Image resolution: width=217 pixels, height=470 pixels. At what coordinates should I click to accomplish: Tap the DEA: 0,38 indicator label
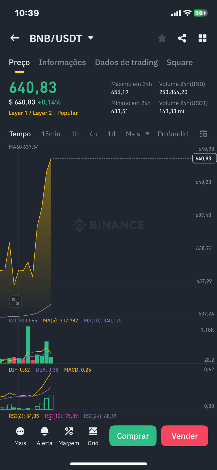(47, 370)
